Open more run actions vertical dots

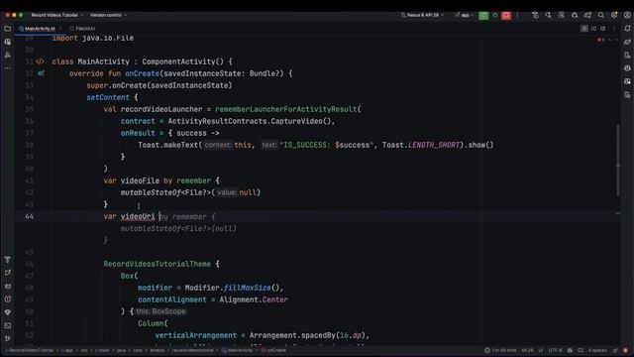coord(517,16)
